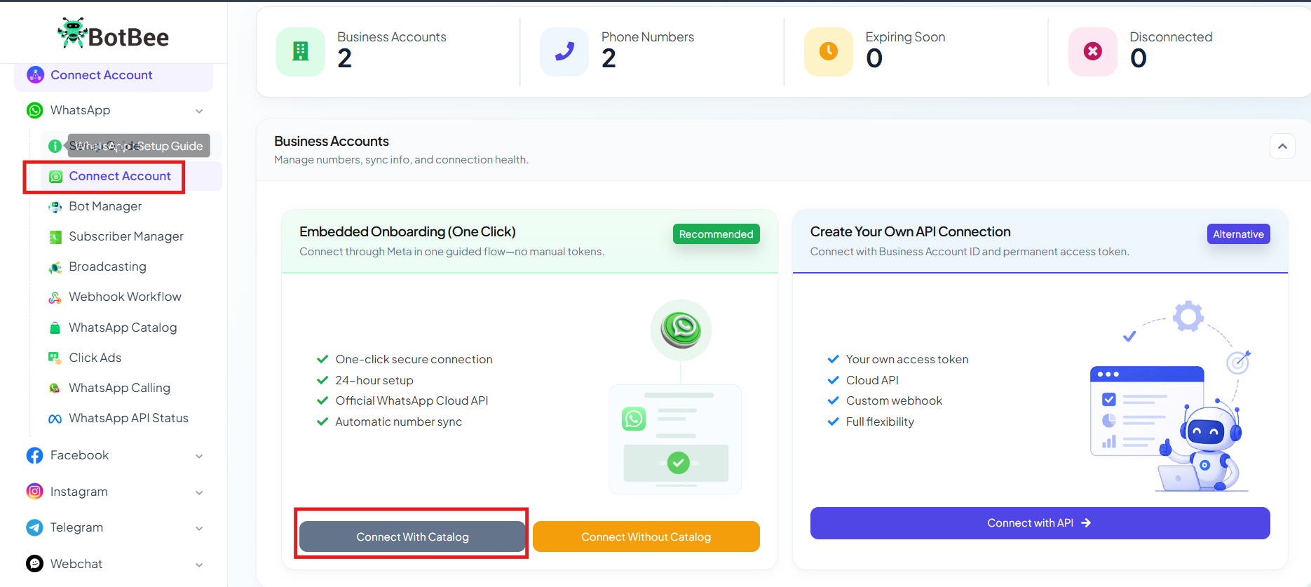Click the Subscriber Manager icon
The height and width of the screenshot is (587, 1311).
[55, 237]
